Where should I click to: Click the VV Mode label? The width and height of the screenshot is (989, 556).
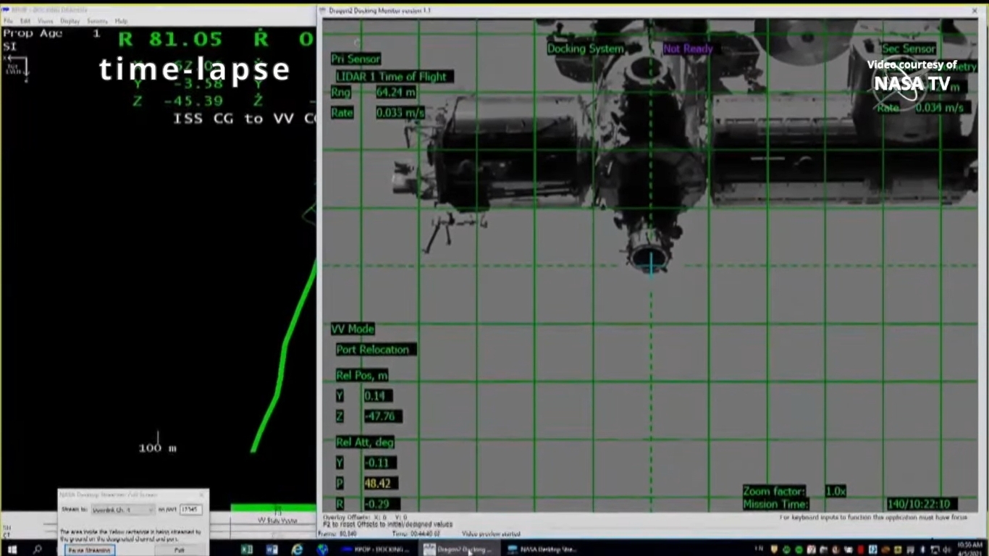click(x=353, y=329)
